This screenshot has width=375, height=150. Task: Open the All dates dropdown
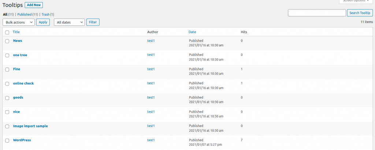coord(70,22)
